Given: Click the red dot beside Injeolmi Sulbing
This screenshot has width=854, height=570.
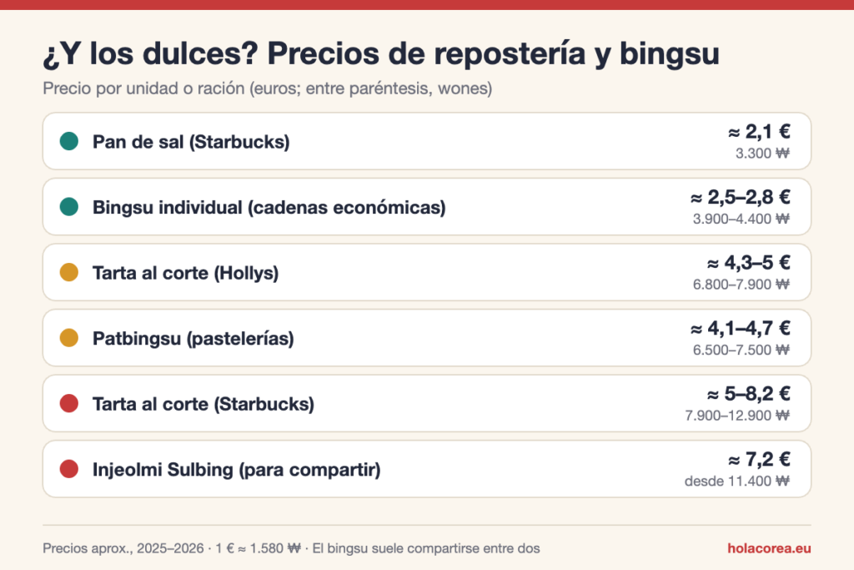Looking at the screenshot, I should [x=69, y=469].
